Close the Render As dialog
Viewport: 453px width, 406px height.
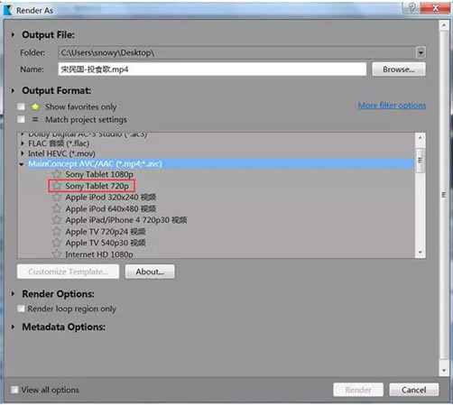pyautogui.click(x=435, y=7)
